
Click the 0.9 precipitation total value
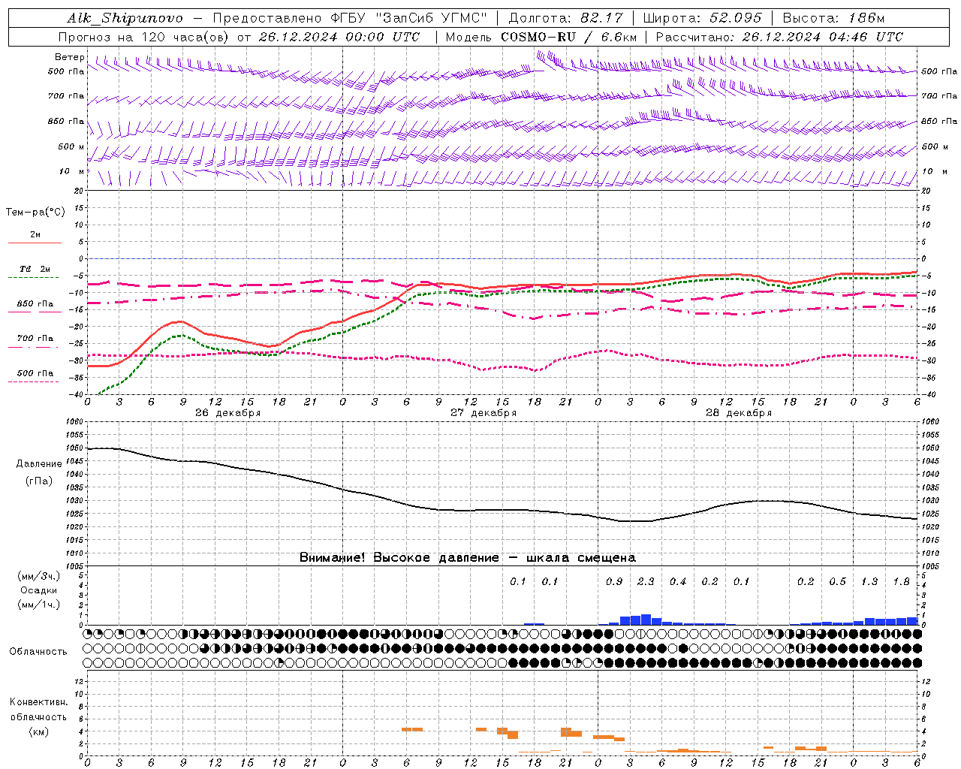[614, 582]
